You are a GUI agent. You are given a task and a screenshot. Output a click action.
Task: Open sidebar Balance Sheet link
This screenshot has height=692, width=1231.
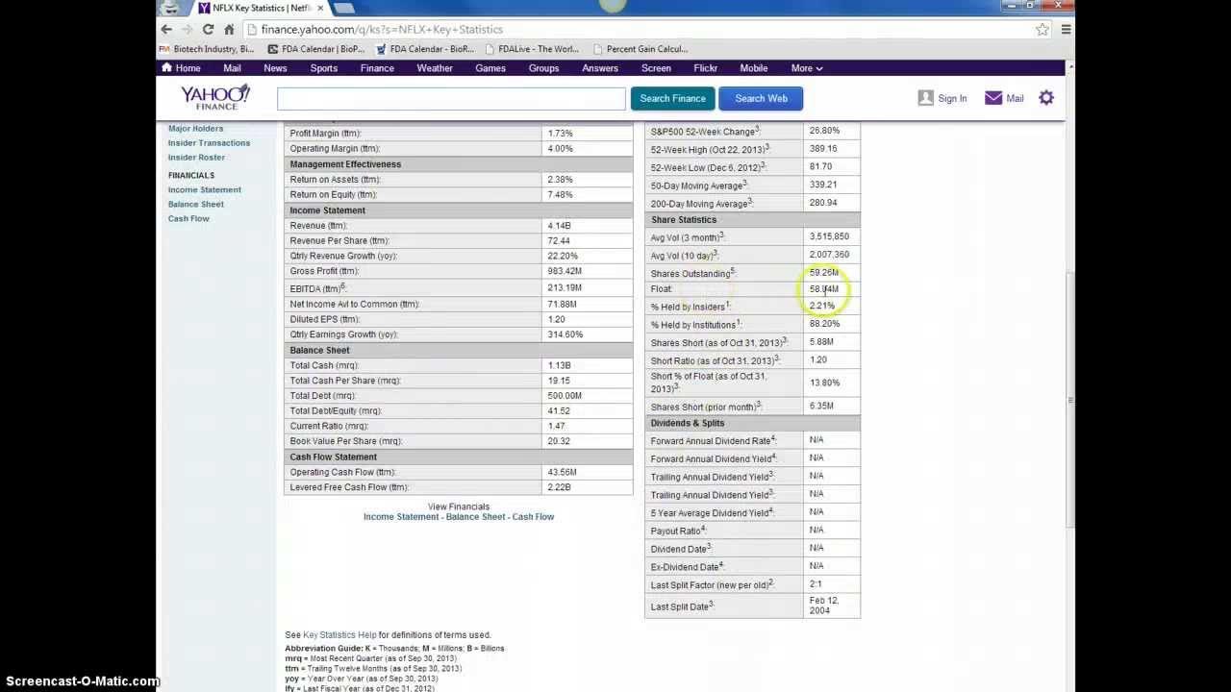(196, 204)
